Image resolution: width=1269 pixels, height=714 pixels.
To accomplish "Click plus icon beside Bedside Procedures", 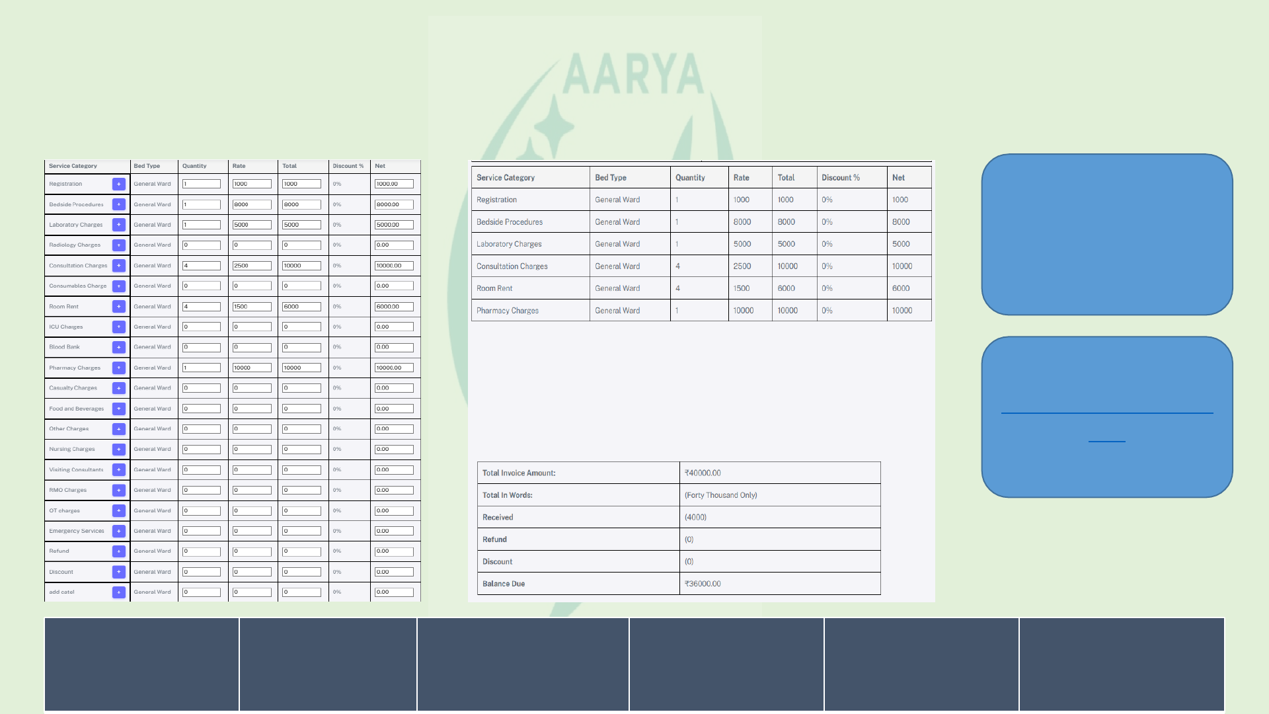I will tap(119, 204).
